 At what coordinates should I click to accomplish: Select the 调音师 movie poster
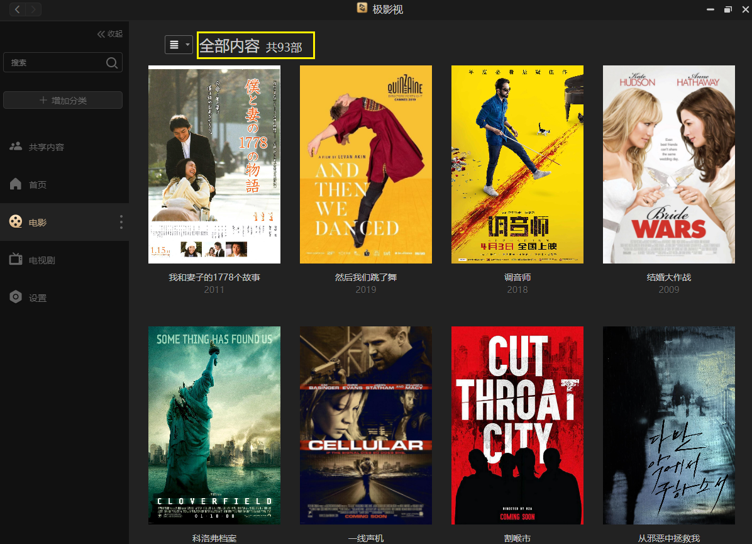[x=517, y=164]
